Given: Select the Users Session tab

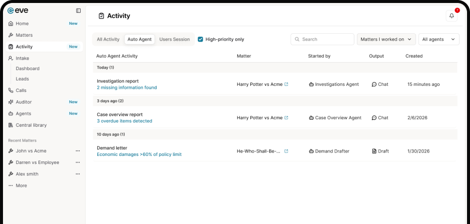Looking at the screenshot, I should (174, 39).
